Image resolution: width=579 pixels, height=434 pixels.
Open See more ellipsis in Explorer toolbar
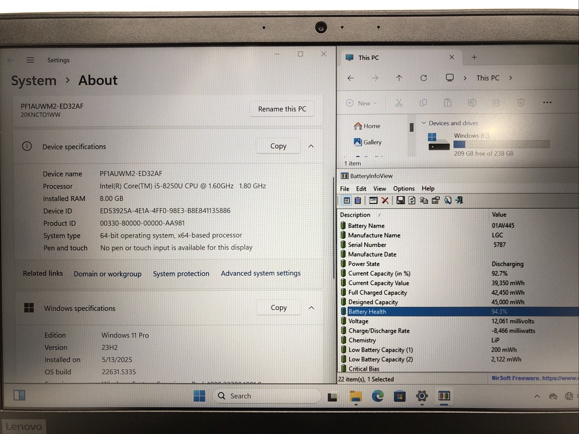click(547, 102)
